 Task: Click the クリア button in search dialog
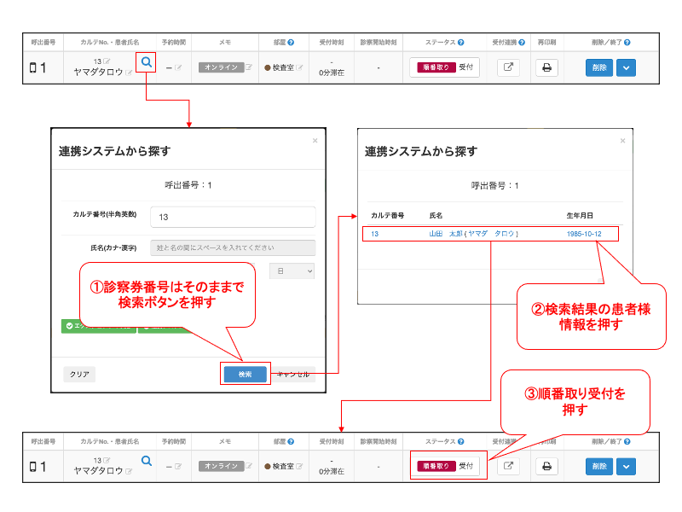tap(79, 375)
